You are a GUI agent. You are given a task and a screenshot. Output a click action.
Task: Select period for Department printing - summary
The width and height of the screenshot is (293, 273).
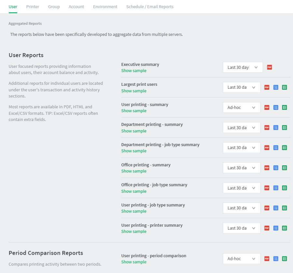(242, 128)
